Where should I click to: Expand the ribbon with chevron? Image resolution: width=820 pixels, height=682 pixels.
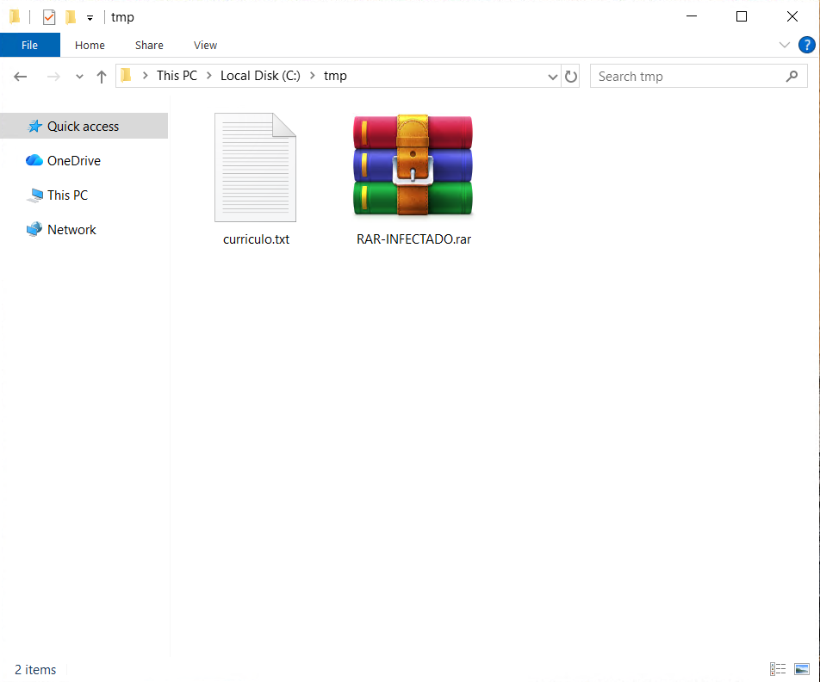click(784, 45)
